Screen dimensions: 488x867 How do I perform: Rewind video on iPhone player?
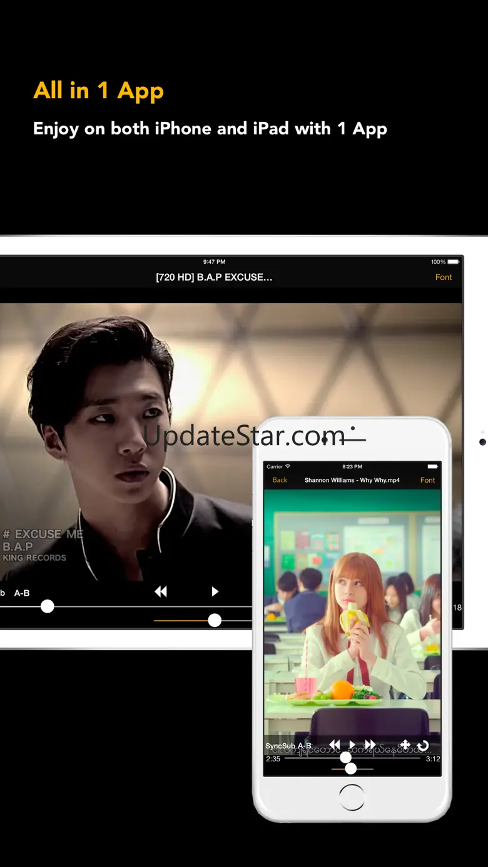[335, 744]
